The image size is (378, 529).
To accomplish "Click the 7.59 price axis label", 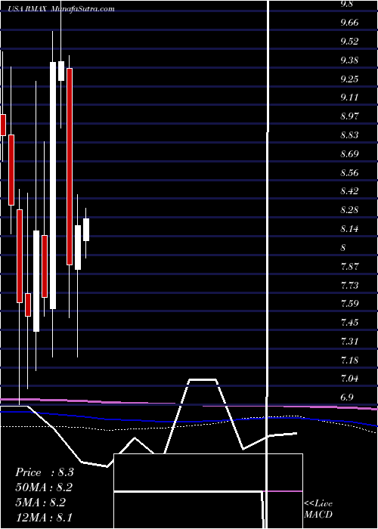I will click(x=349, y=304).
